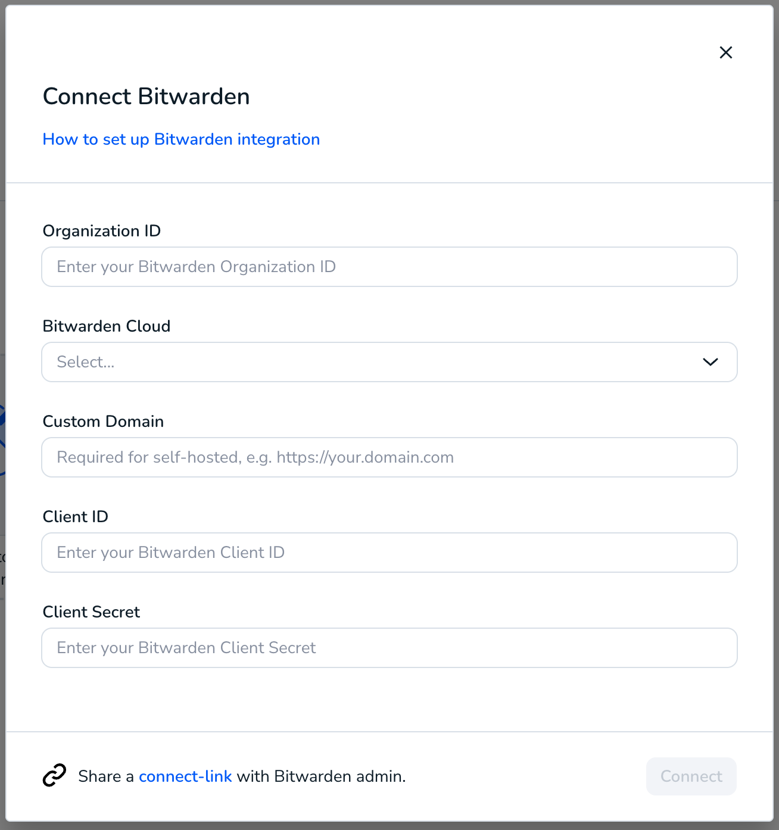Click the chain-link share icon

tap(54, 776)
